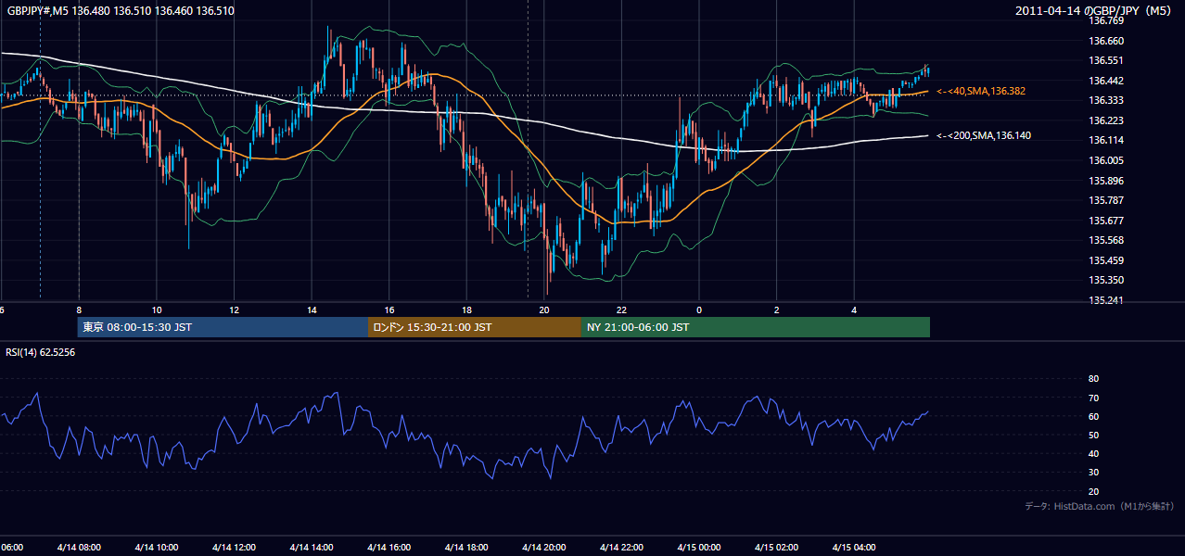
Task: Click hour label 0 under price chart
Action: tap(699, 310)
